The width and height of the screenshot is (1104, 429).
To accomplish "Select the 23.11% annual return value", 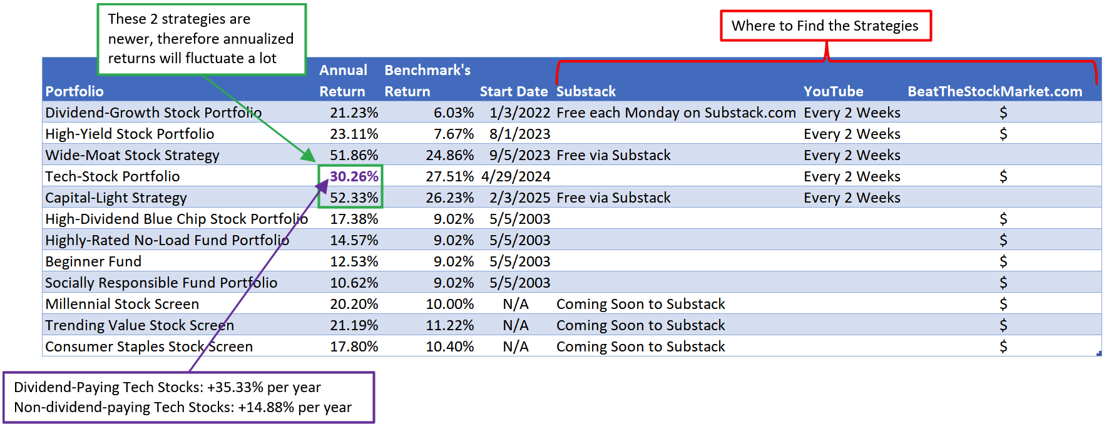I will (354, 134).
